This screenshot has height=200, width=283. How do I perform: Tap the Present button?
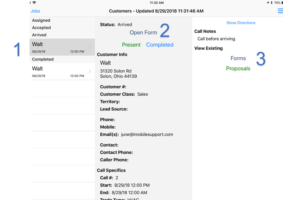pyautogui.click(x=131, y=45)
